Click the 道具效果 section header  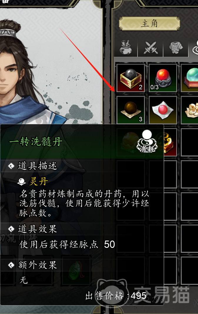(x=38, y=229)
